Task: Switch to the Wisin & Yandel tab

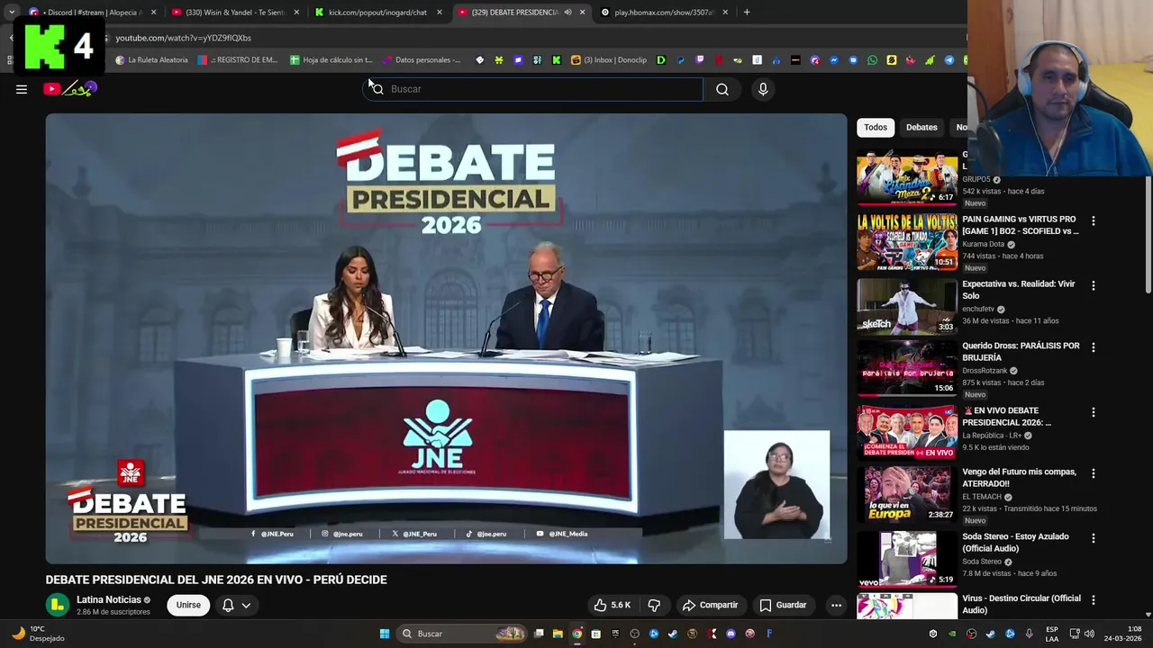Action: coord(236,13)
